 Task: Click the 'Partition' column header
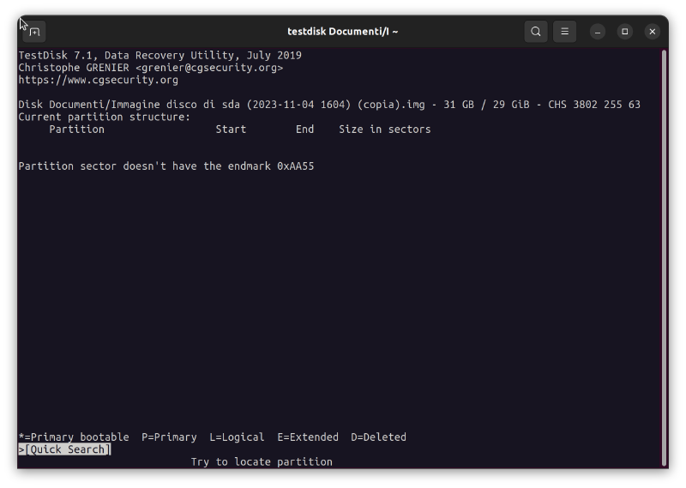76,130
